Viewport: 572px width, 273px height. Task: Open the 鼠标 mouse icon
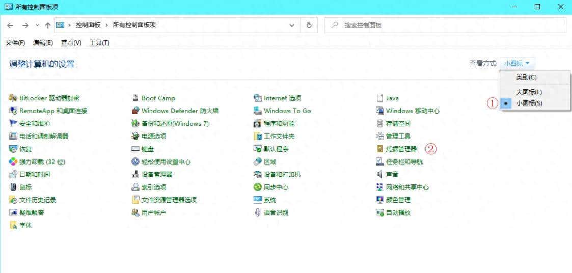(13, 187)
